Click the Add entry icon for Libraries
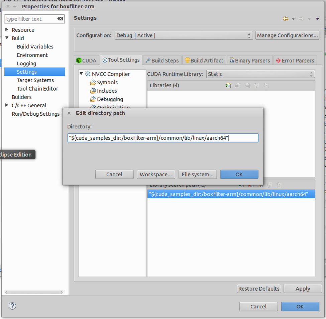 coord(228,86)
